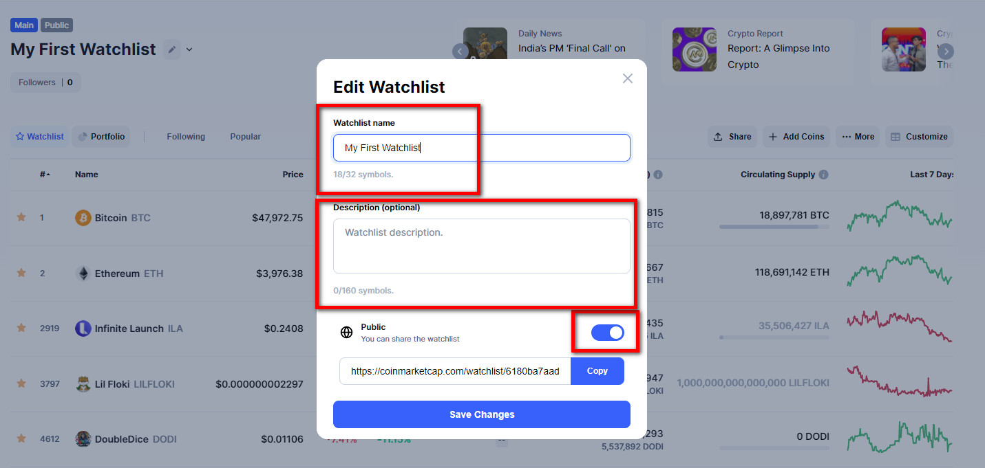Open the DoubleDice coin link
Screen dimensions: 985x468
[136, 439]
